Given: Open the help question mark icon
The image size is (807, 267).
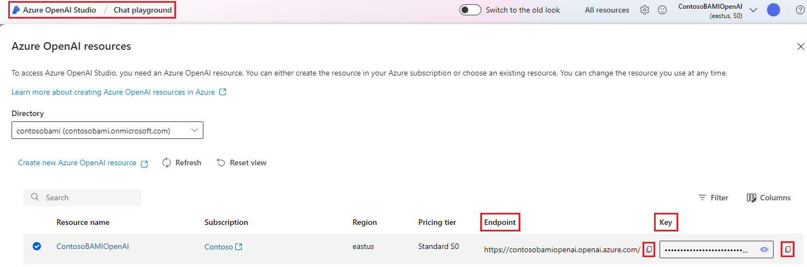Looking at the screenshot, I should pos(800,10).
